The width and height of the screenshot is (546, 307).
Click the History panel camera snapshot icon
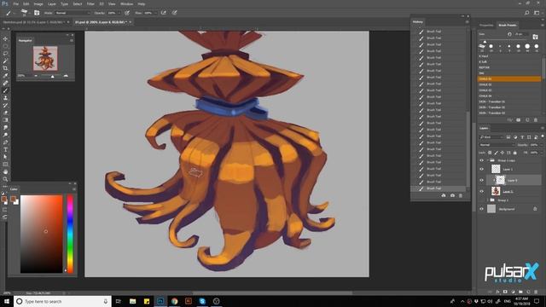pos(452,195)
